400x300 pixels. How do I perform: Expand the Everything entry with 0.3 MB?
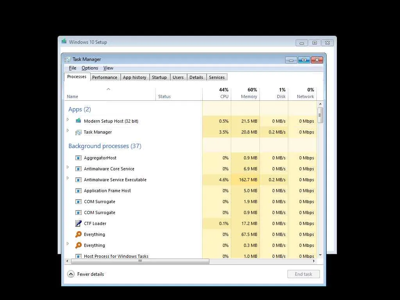[x=68, y=244]
